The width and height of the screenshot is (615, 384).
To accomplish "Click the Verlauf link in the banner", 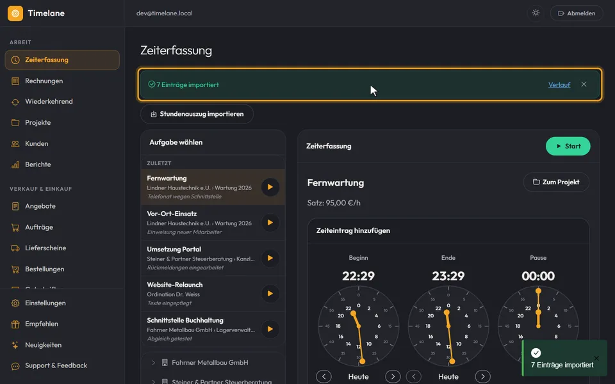I will [x=559, y=84].
